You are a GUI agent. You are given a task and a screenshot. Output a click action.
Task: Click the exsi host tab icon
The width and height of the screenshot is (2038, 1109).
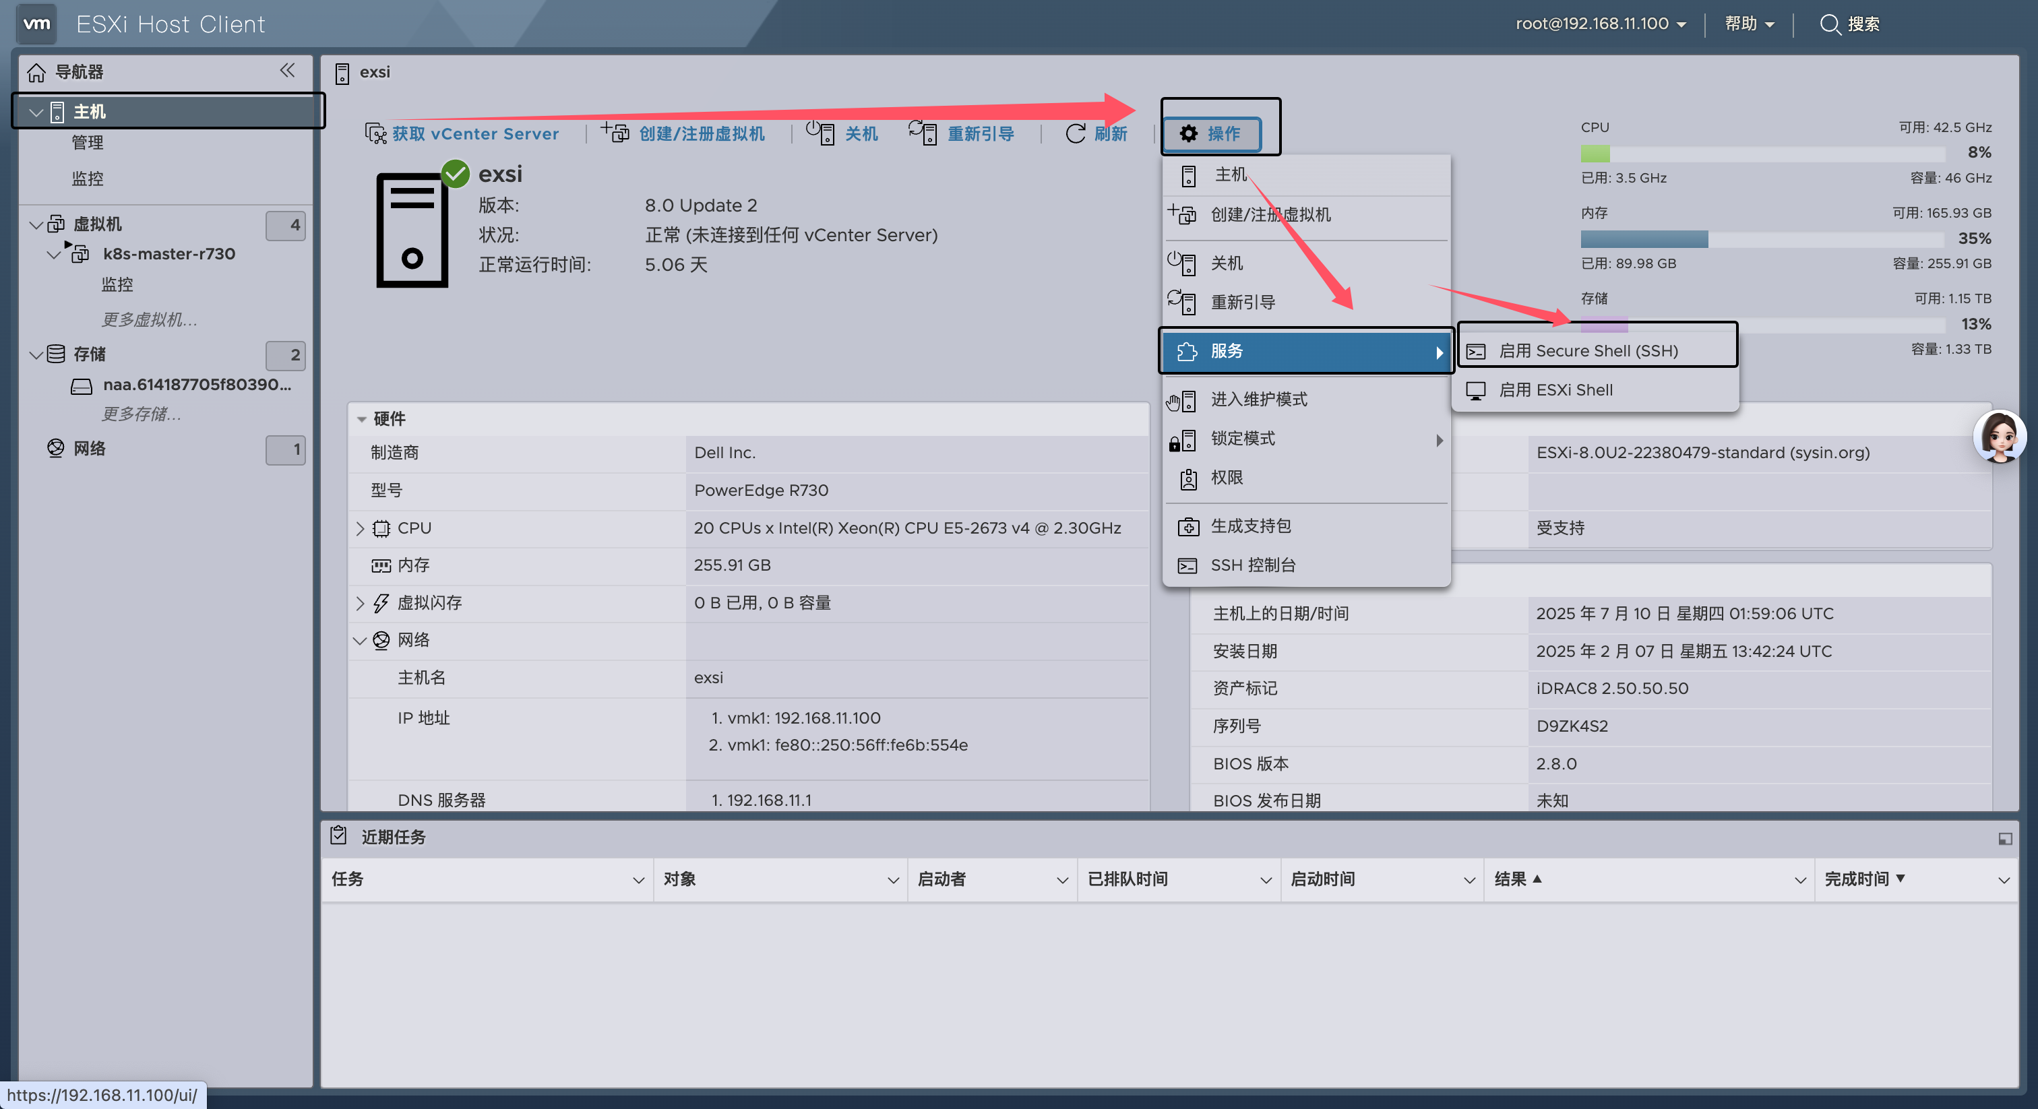pos(342,73)
